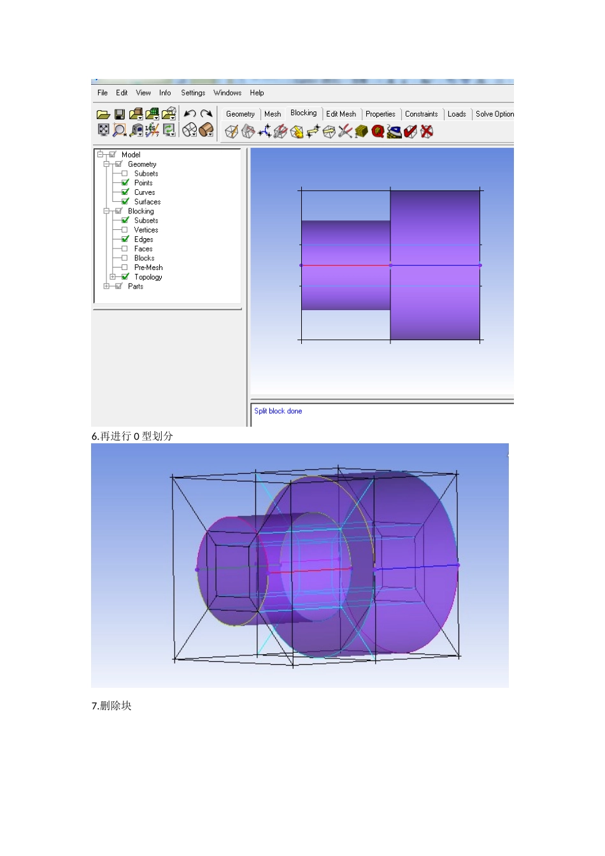Switch to the Geometry tab
This screenshot has width=605, height=856.
point(240,114)
